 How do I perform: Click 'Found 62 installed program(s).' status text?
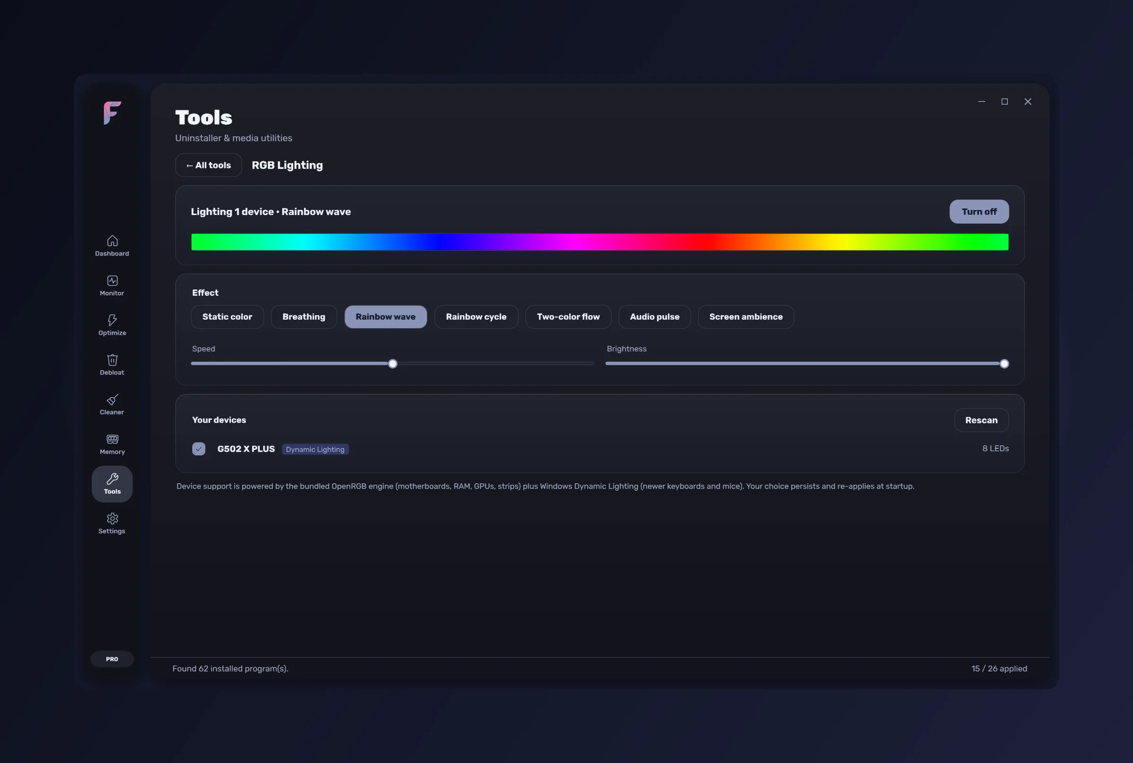pyautogui.click(x=230, y=669)
